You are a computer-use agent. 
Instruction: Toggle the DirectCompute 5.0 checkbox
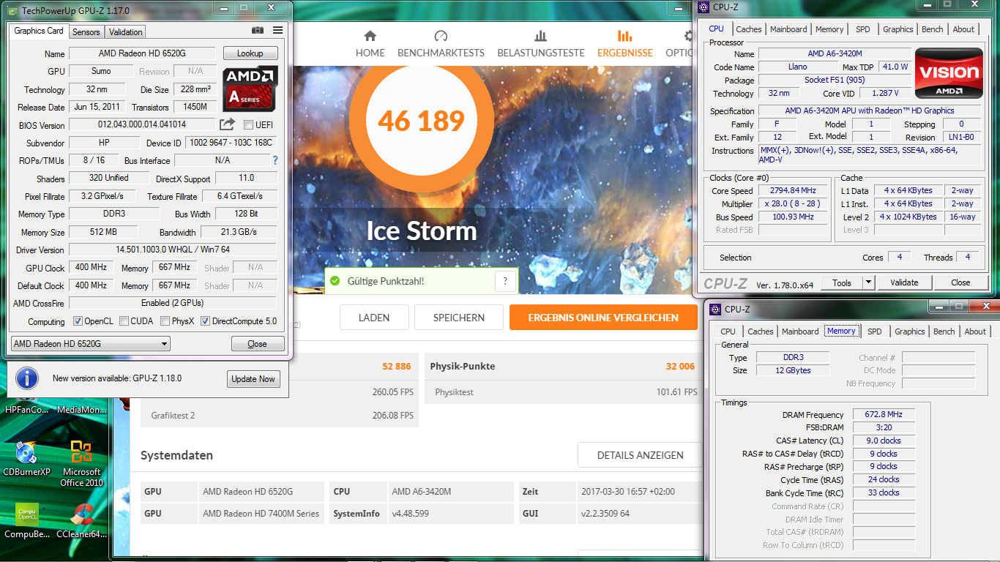(x=206, y=321)
